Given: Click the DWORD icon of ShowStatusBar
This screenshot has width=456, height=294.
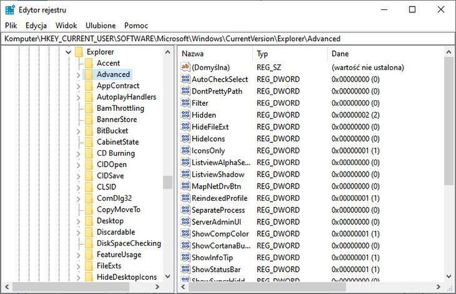Looking at the screenshot, I should point(186,269).
